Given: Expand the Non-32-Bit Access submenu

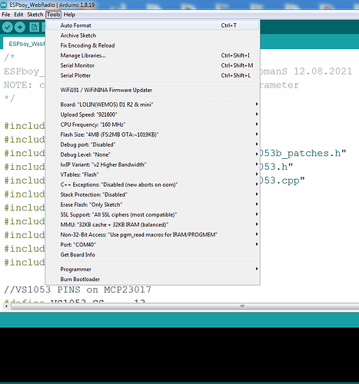Looking at the screenshot, I should click(x=153, y=234).
